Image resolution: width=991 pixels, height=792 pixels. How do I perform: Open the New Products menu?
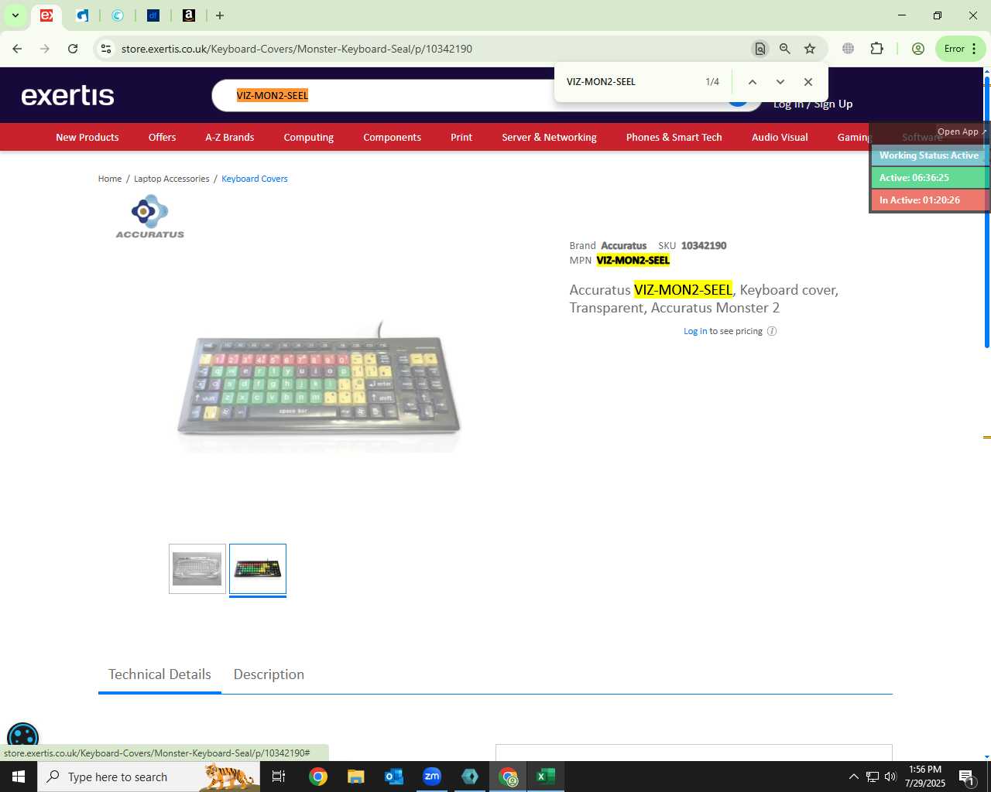(87, 137)
